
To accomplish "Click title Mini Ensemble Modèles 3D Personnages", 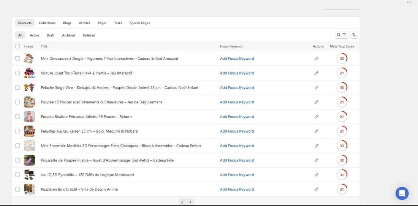I will pos(121,146).
